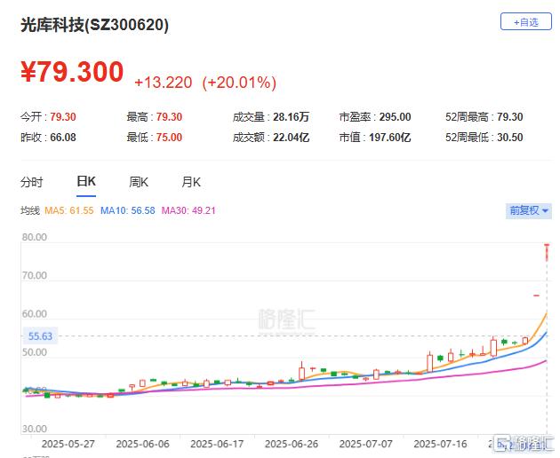Click the 70.00 y-axis label
The width and height of the screenshot is (560, 458).
(35, 276)
